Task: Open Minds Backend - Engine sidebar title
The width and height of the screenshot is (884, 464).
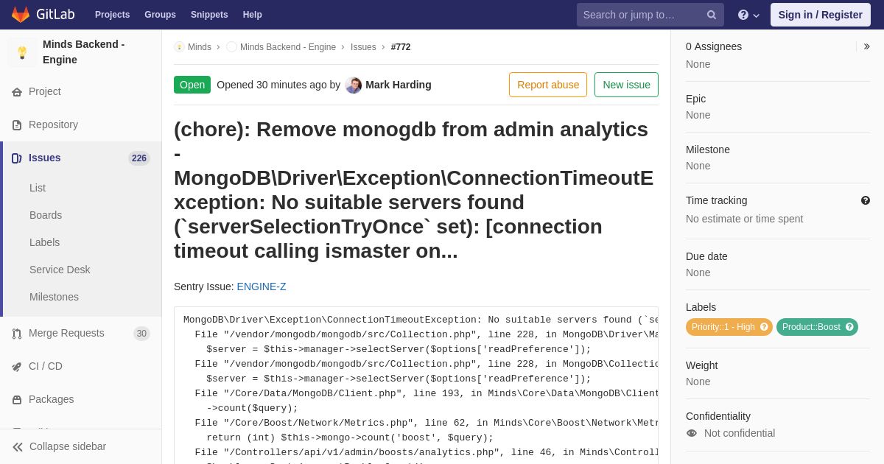Action: point(83,52)
